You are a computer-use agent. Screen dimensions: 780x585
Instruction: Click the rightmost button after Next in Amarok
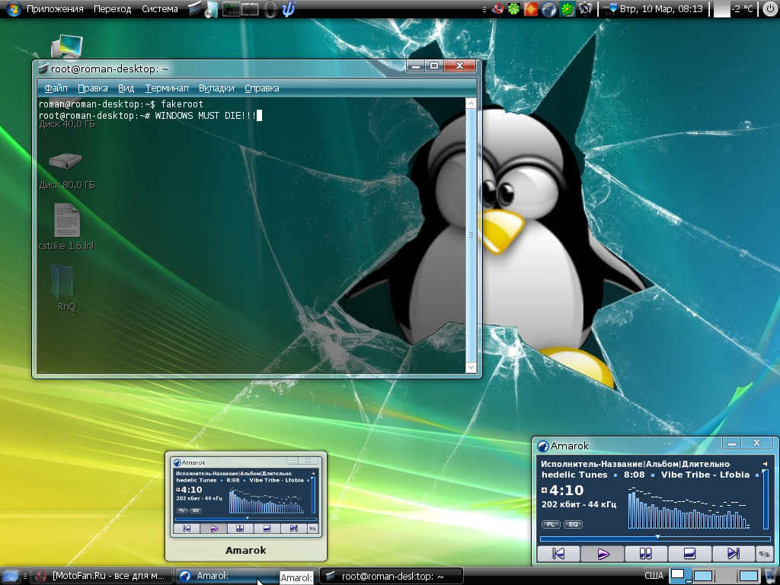763,554
